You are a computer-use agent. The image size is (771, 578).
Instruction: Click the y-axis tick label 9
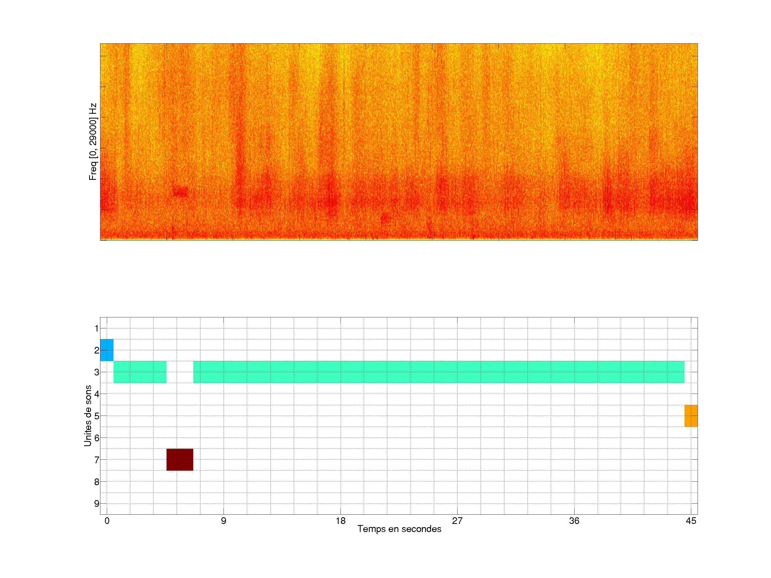pyautogui.click(x=96, y=503)
